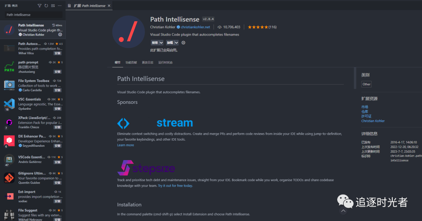Switch to the 更改日志 changelog tab
Screen dimensions: 422x221
[x=147, y=62]
